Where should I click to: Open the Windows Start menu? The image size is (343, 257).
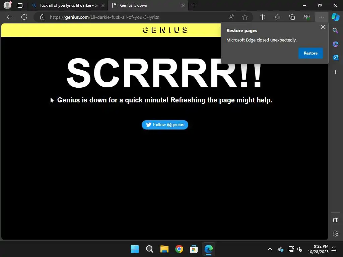(135, 249)
